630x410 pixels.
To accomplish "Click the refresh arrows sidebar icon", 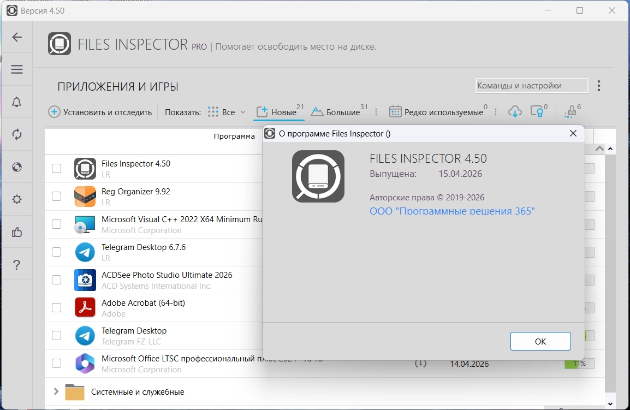I will tap(17, 134).
